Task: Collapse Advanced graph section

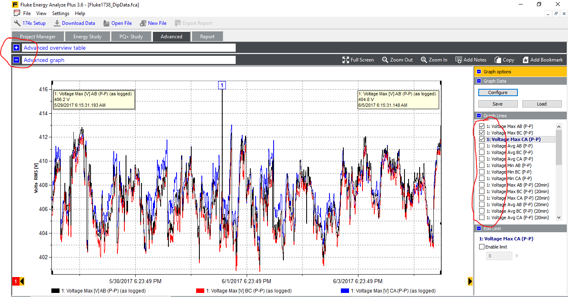Action: (16, 60)
